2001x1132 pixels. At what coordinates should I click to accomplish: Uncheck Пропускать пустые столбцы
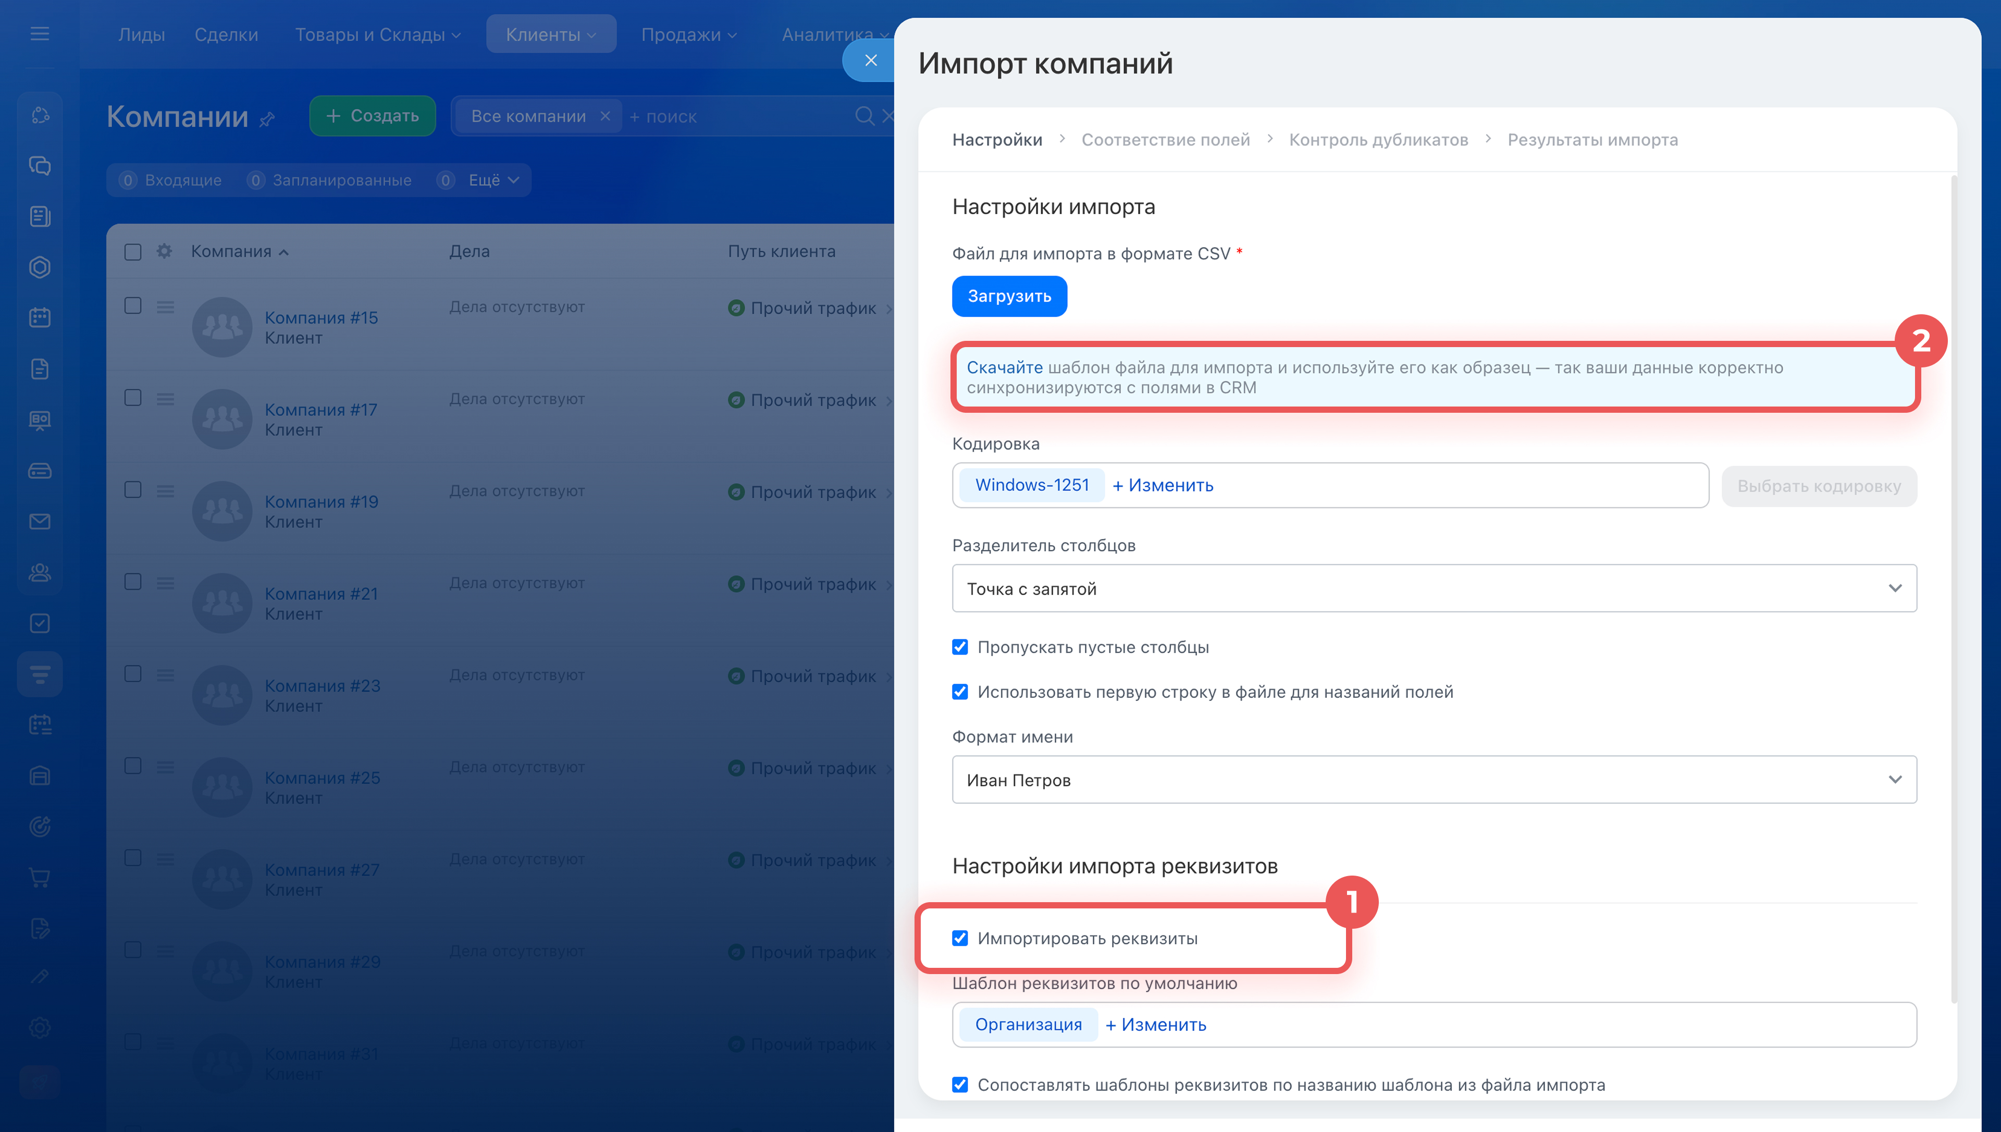960,647
